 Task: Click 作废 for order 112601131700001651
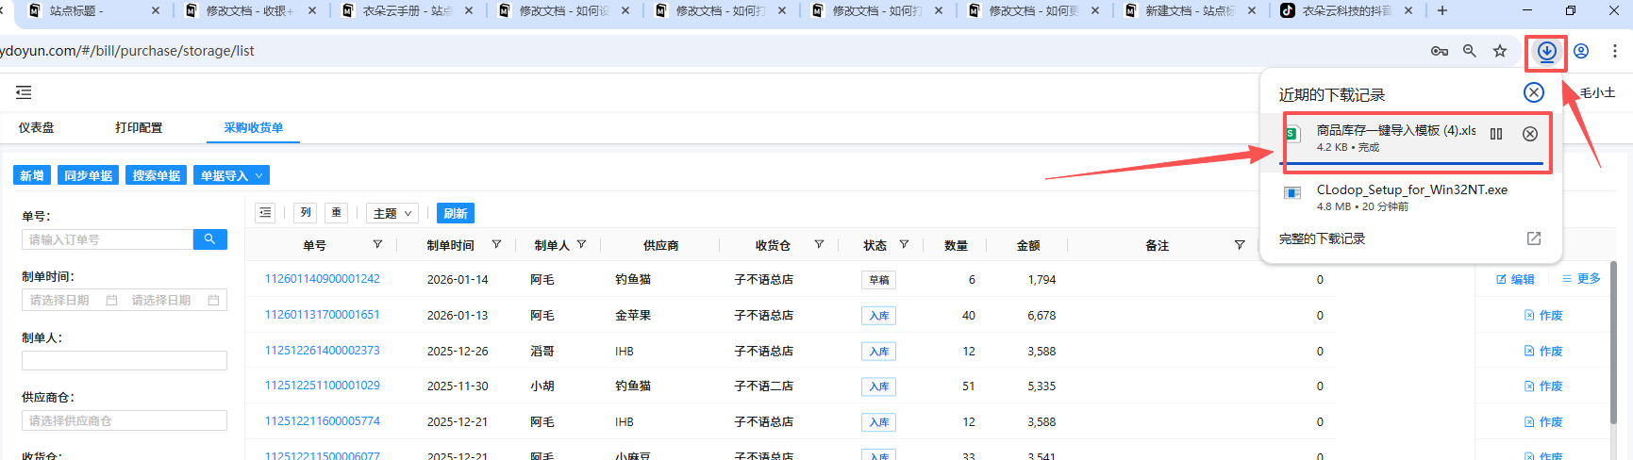tap(1543, 315)
